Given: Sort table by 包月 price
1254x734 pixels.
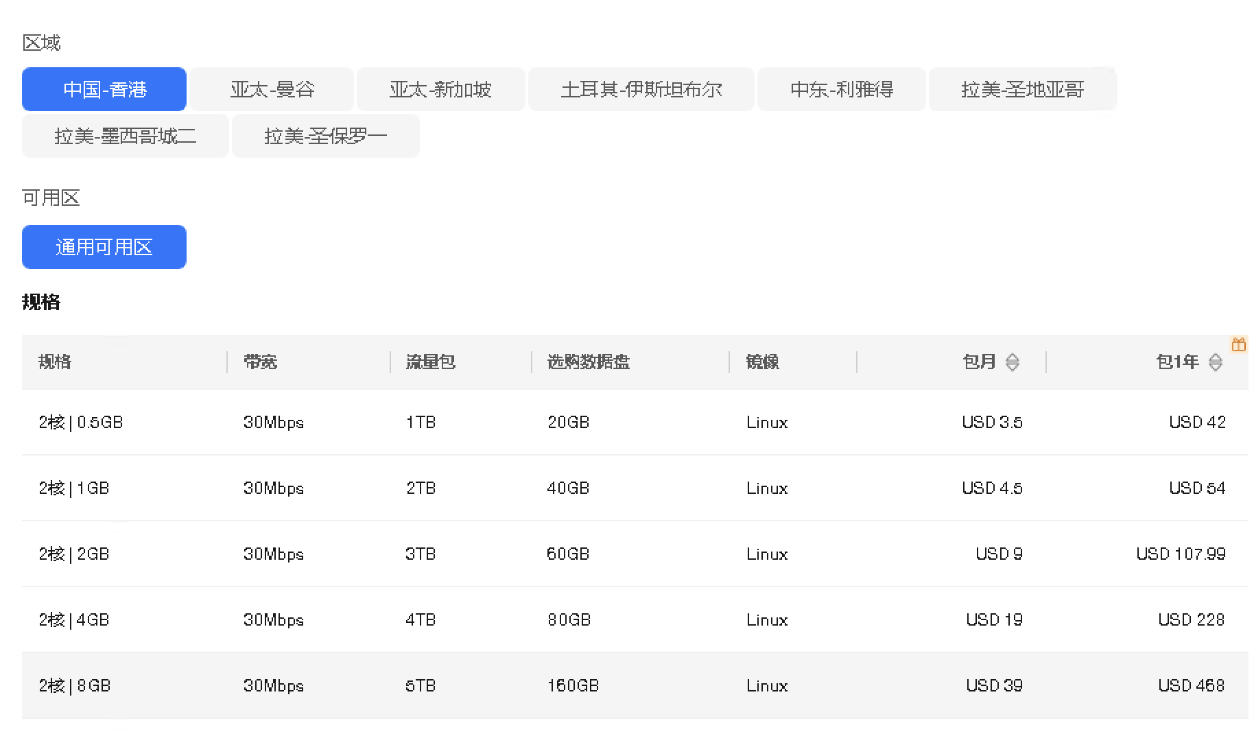Looking at the screenshot, I should (1012, 362).
